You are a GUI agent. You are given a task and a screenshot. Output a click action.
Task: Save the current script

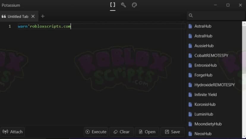pos(173,132)
